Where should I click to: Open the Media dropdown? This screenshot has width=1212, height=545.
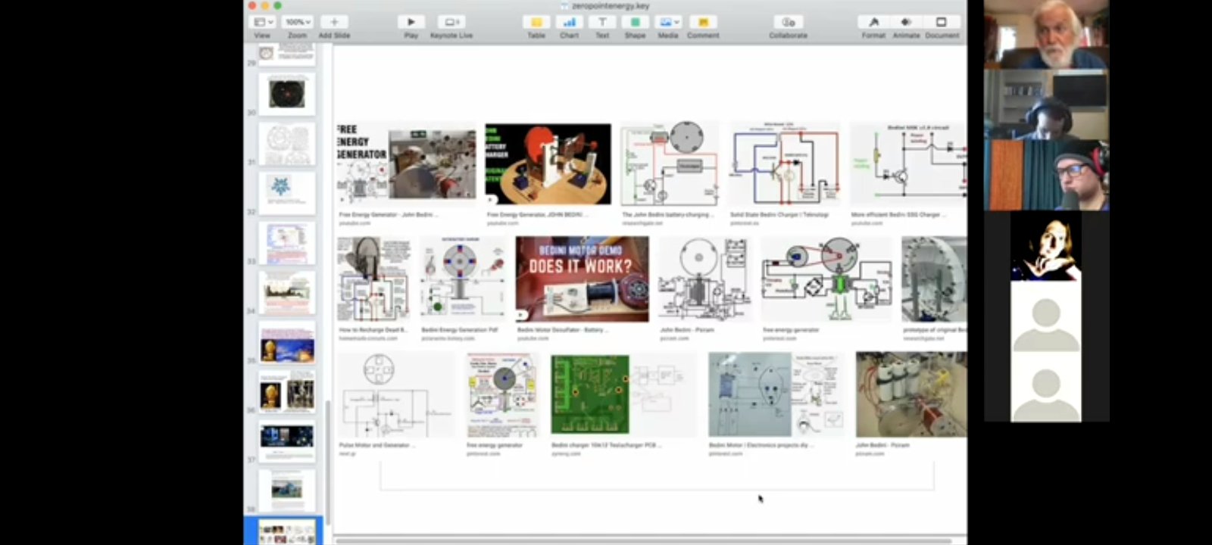pos(668,23)
